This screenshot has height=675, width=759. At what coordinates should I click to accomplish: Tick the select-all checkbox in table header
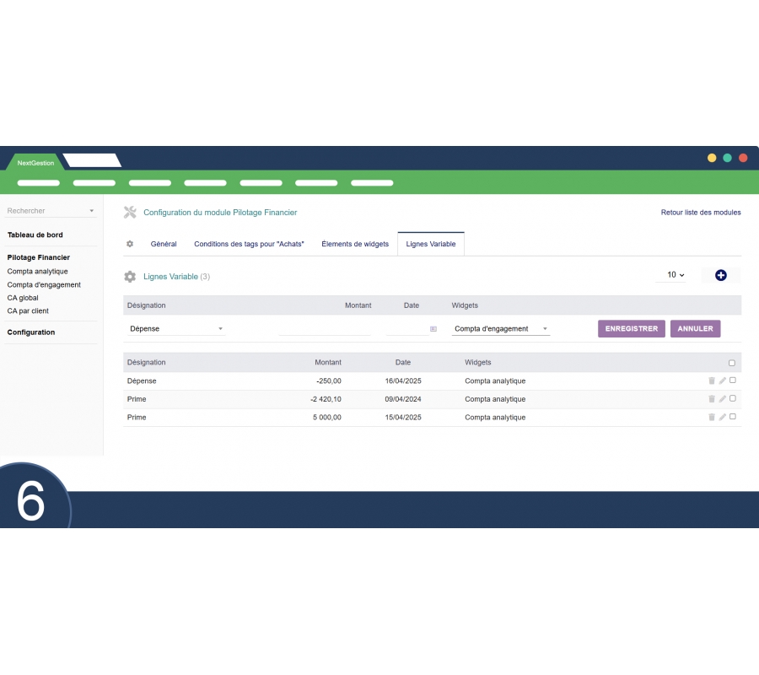pos(732,363)
